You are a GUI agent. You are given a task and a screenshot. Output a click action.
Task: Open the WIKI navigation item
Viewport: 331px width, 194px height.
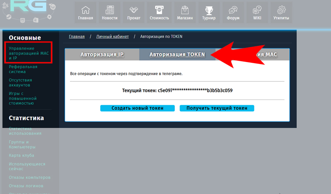(x=257, y=12)
